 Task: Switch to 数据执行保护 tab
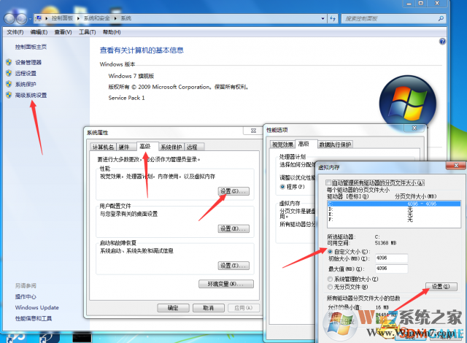(x=336, y=144)
